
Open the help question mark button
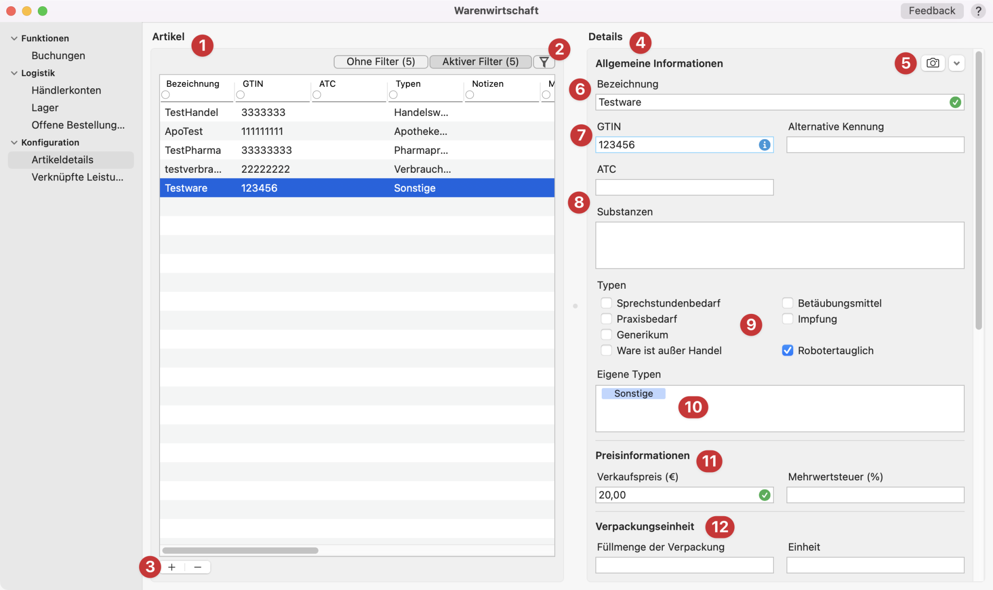(978, 11)
